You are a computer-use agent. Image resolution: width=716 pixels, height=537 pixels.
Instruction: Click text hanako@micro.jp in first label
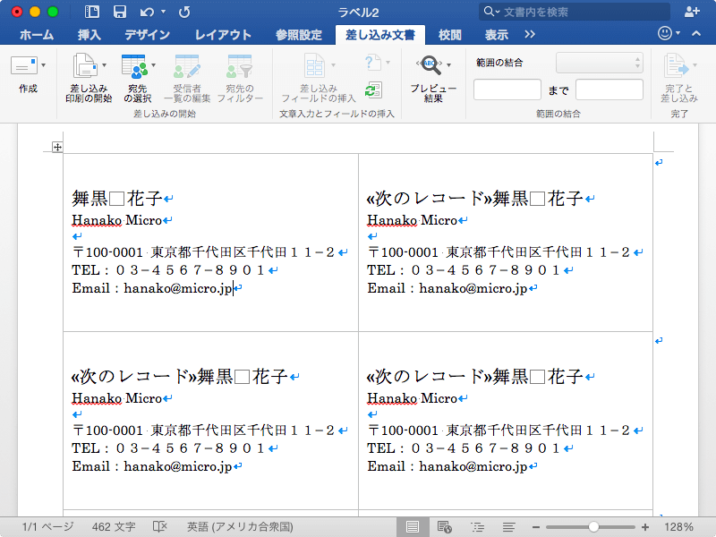[x=178, y=288]
